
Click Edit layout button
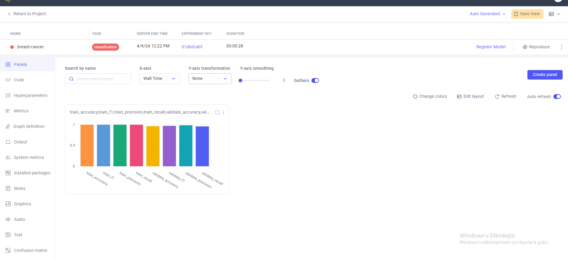click(470, 97)
